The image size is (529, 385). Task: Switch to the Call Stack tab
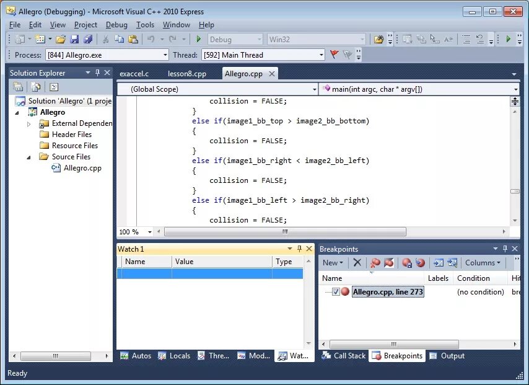click(x=344, y=356)
